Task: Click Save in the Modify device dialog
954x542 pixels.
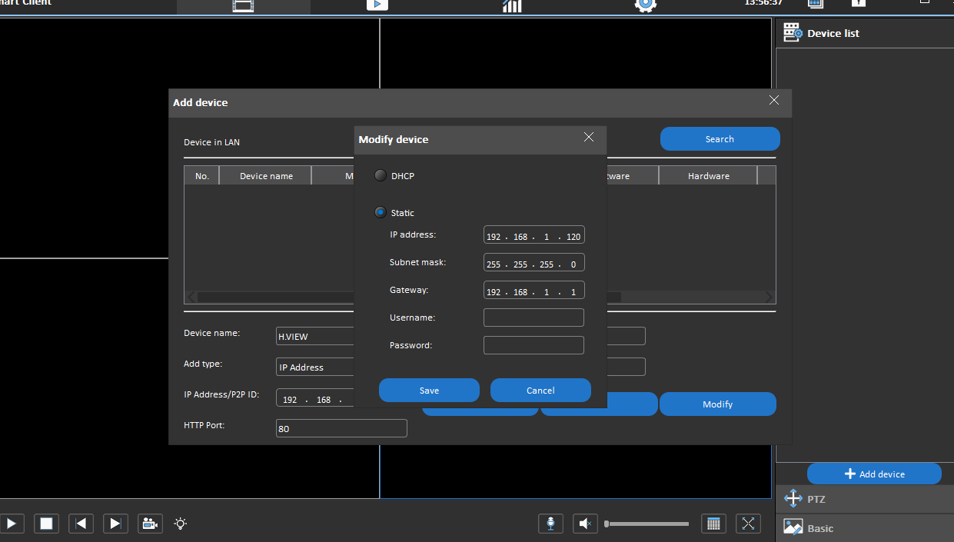Action: tap(429, 391)
